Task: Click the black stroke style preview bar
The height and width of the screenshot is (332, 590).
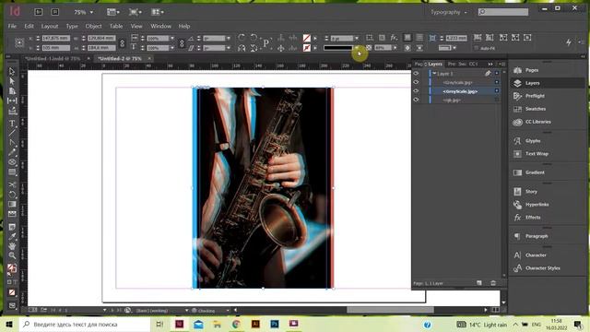Action: coord(338,48)
